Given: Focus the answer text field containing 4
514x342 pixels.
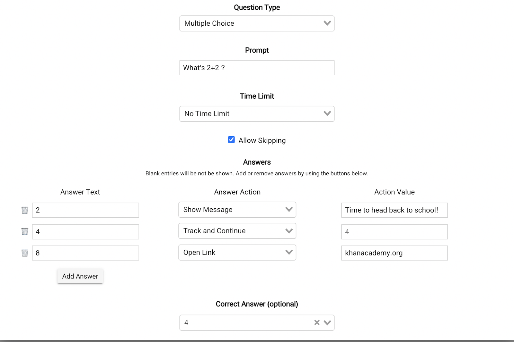Looking at the screenshot, I should click(x=85, y=232).
